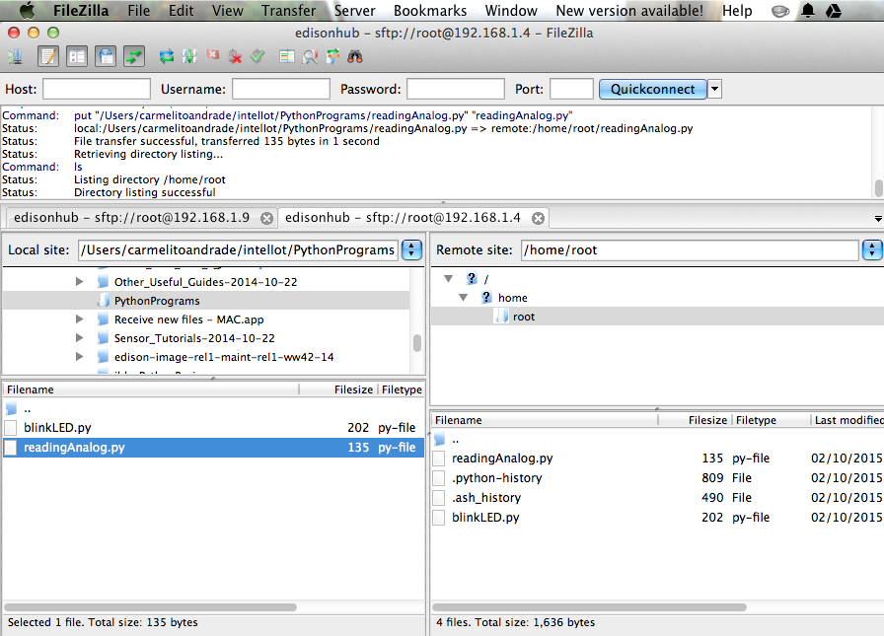Viewport: 884px width, 636px height.
Task: Close the 192.168.1.9 tab
Action: pos(267,218)
